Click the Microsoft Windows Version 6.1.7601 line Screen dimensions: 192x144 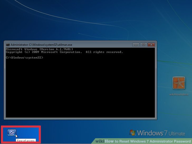[x=39, y=49]
